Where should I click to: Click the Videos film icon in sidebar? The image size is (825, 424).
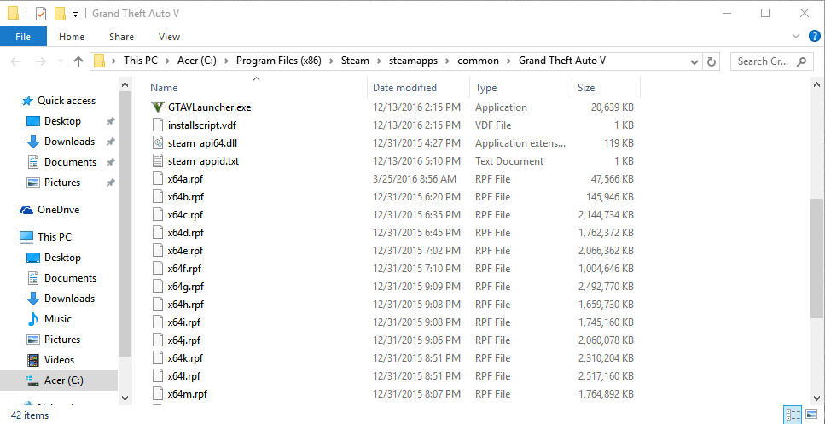[33, 360]
